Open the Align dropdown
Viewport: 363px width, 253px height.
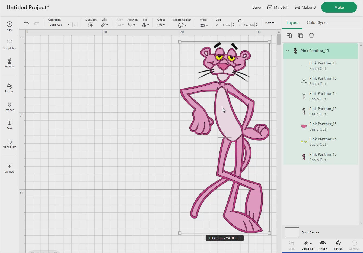[120, 25]
